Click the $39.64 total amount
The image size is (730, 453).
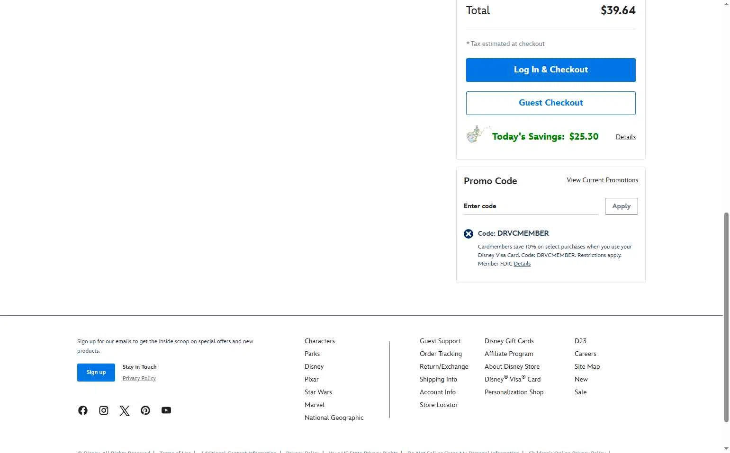point(618,10)
